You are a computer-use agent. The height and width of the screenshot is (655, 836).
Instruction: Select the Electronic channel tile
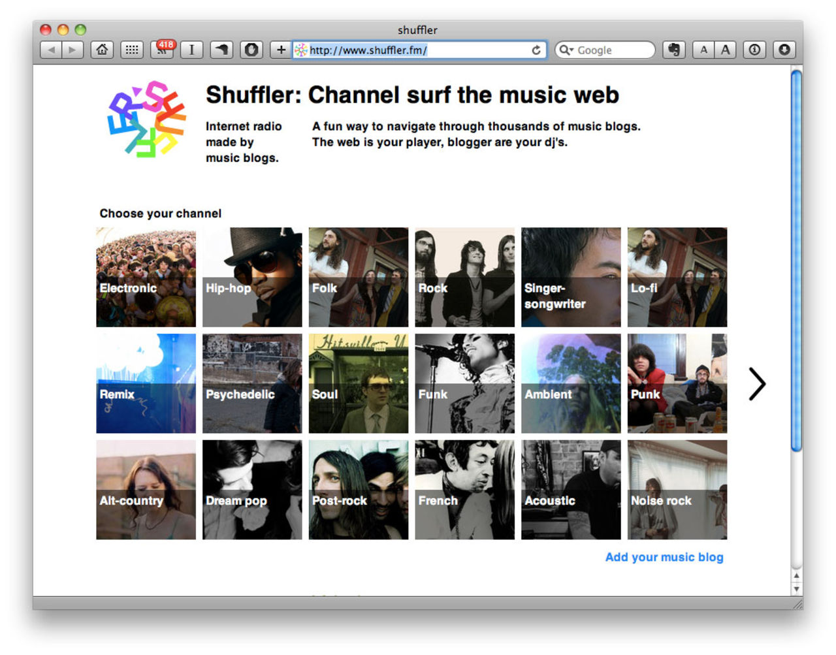tap(146, 277)
